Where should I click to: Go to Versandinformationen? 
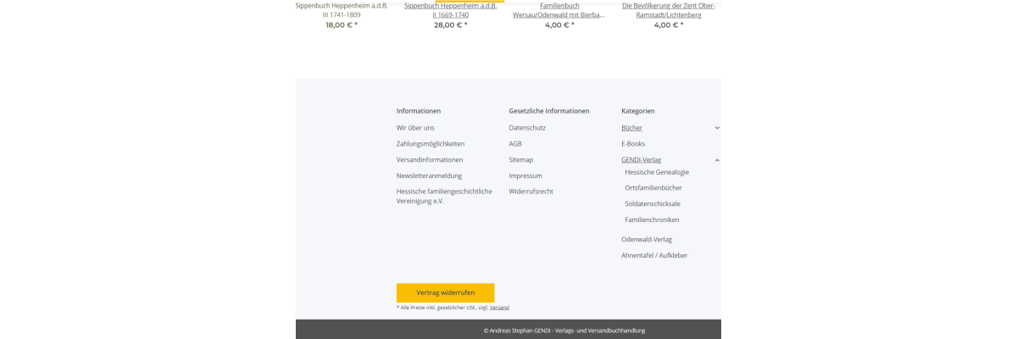[430, 160]
